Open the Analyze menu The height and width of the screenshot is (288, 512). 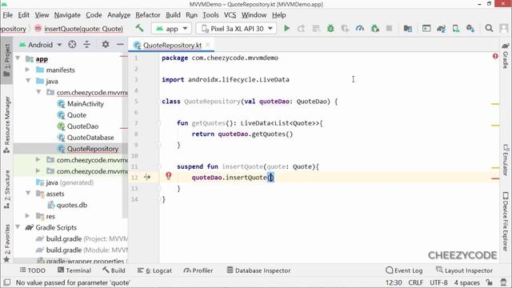[x=118, y=15]
